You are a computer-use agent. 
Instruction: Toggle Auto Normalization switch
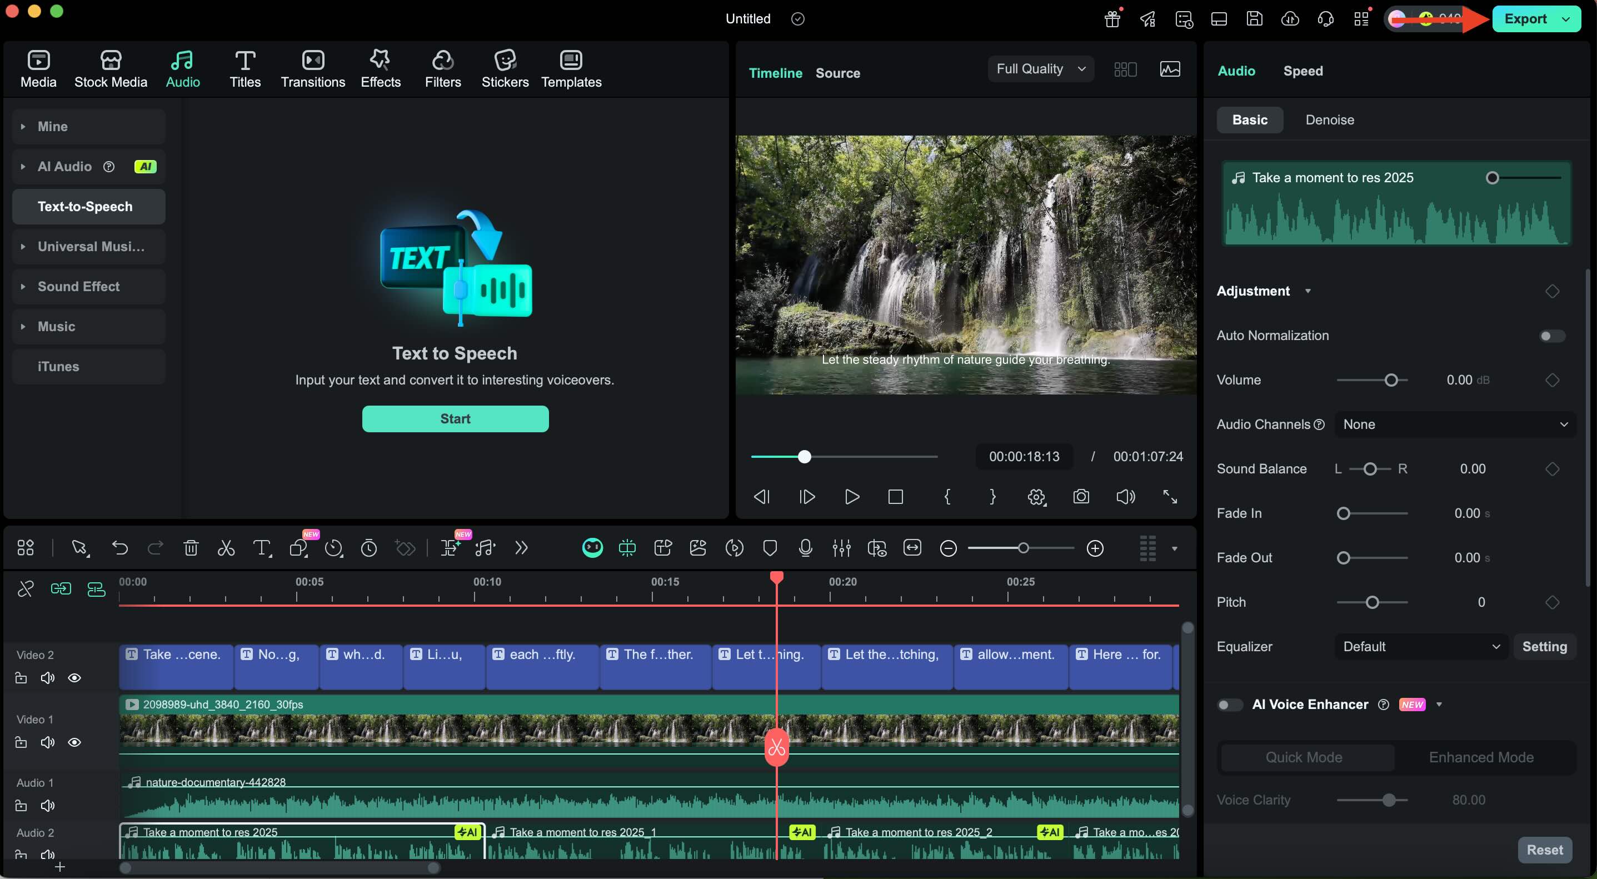(x=1552, y=336)
